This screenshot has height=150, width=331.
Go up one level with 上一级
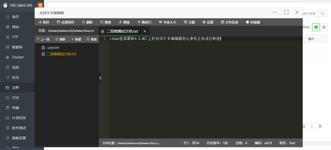tap(43, 39)
